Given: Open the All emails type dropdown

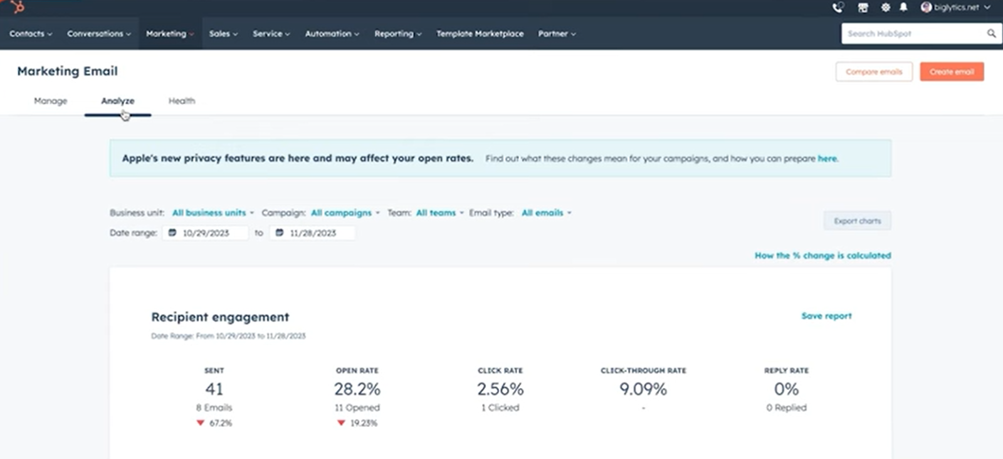Looking at the screenshot, I should (546, 213).
